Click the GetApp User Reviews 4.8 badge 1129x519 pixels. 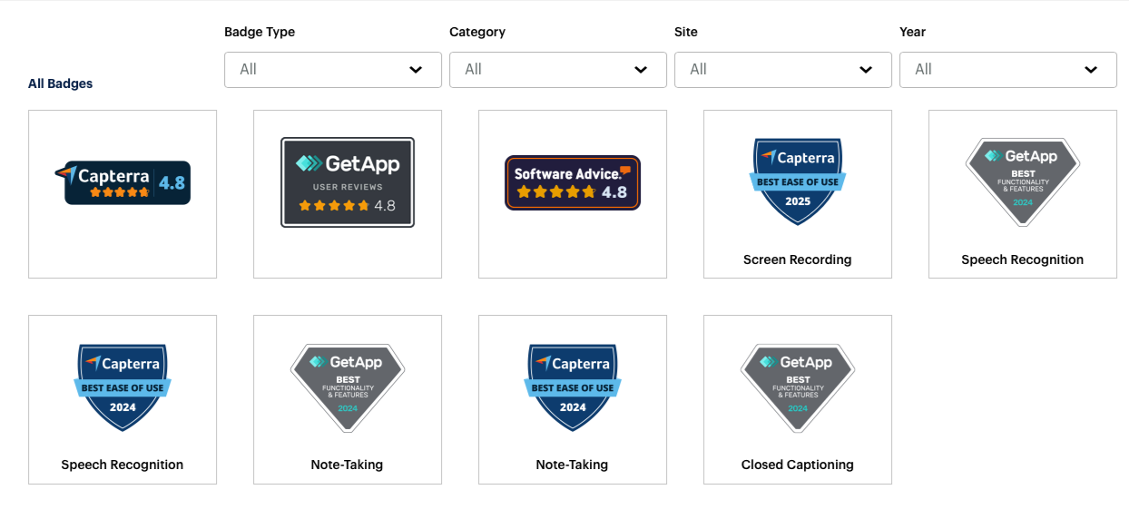click(348, 182)
